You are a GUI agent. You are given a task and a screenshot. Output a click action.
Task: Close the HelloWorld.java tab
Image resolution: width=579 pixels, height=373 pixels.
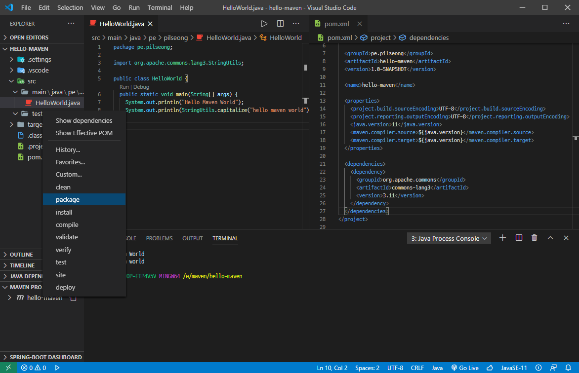[150, 24]
